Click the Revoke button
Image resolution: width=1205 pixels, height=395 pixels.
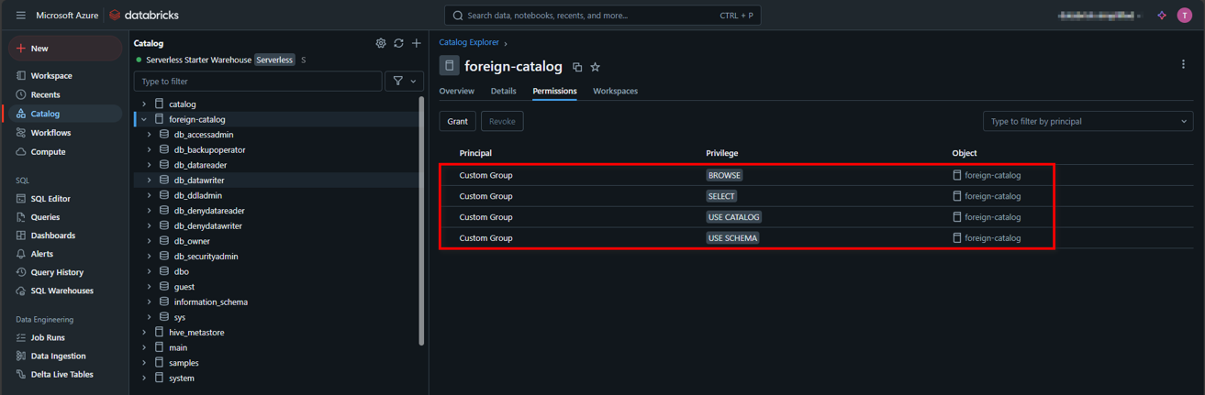pyautogui.click(x=502, y=121)
